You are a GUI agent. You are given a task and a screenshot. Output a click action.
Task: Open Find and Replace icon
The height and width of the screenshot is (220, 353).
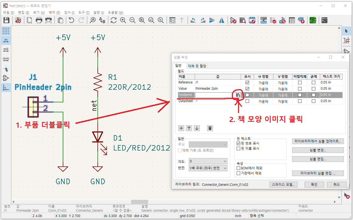pos(102,20)
